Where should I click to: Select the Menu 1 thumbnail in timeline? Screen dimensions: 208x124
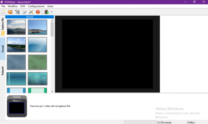click(17, 108)
